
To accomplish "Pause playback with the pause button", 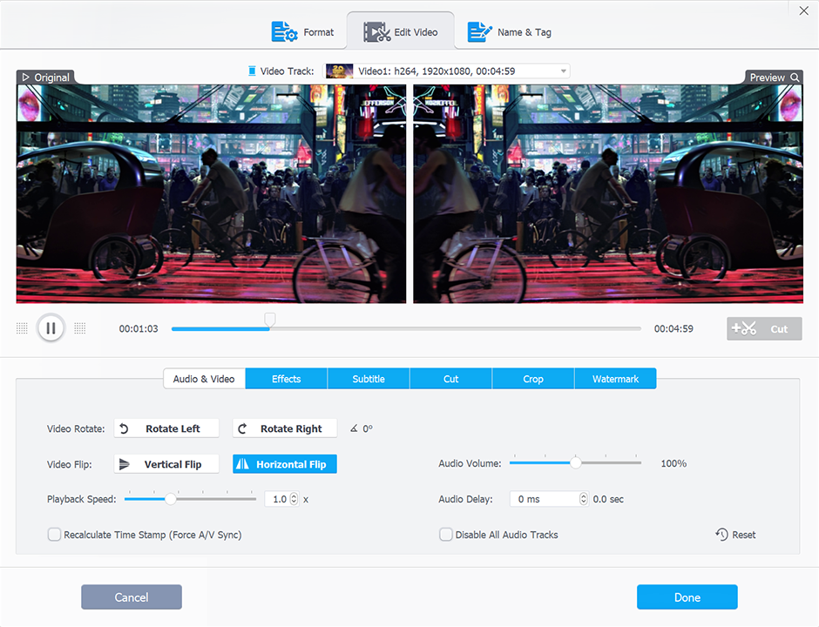I will point(51,328).
